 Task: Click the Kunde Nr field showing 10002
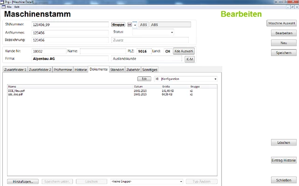[x=49, y=51]
